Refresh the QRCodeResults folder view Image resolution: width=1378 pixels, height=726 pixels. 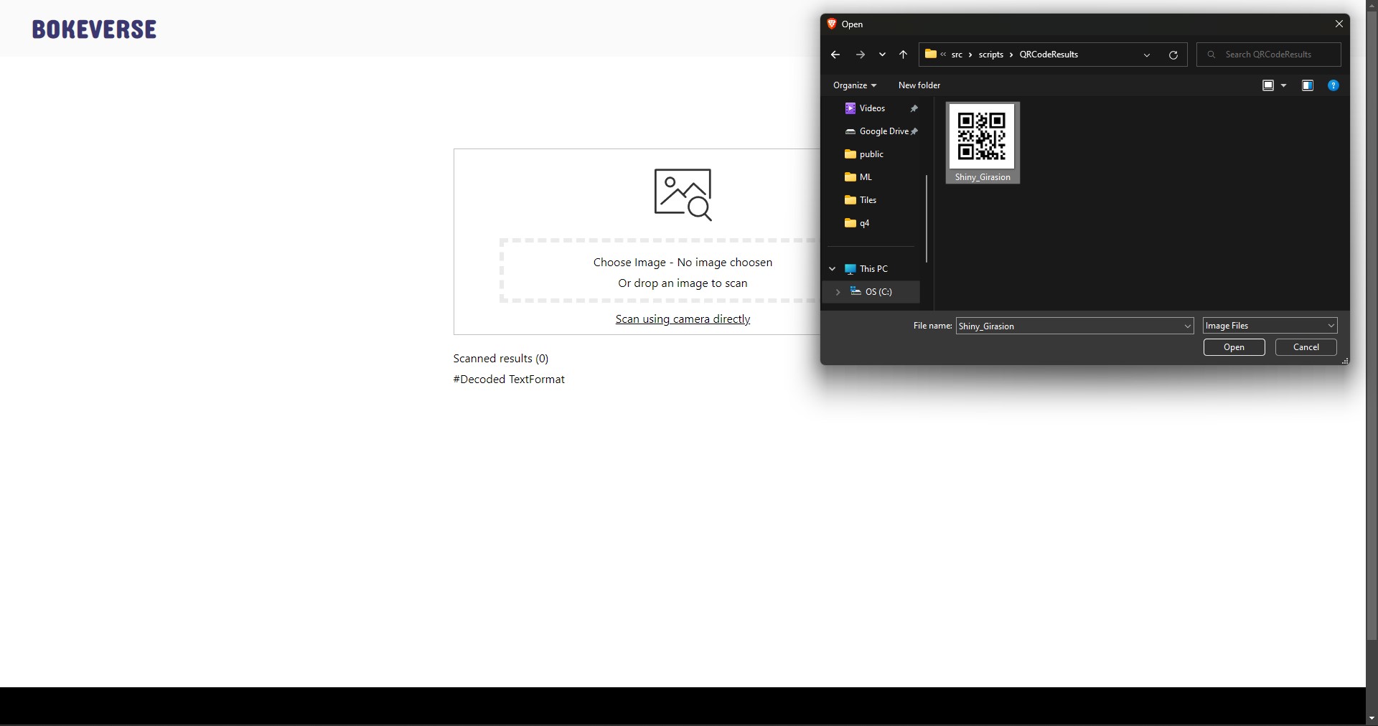pyautogui.click(x=1173, y=55)
